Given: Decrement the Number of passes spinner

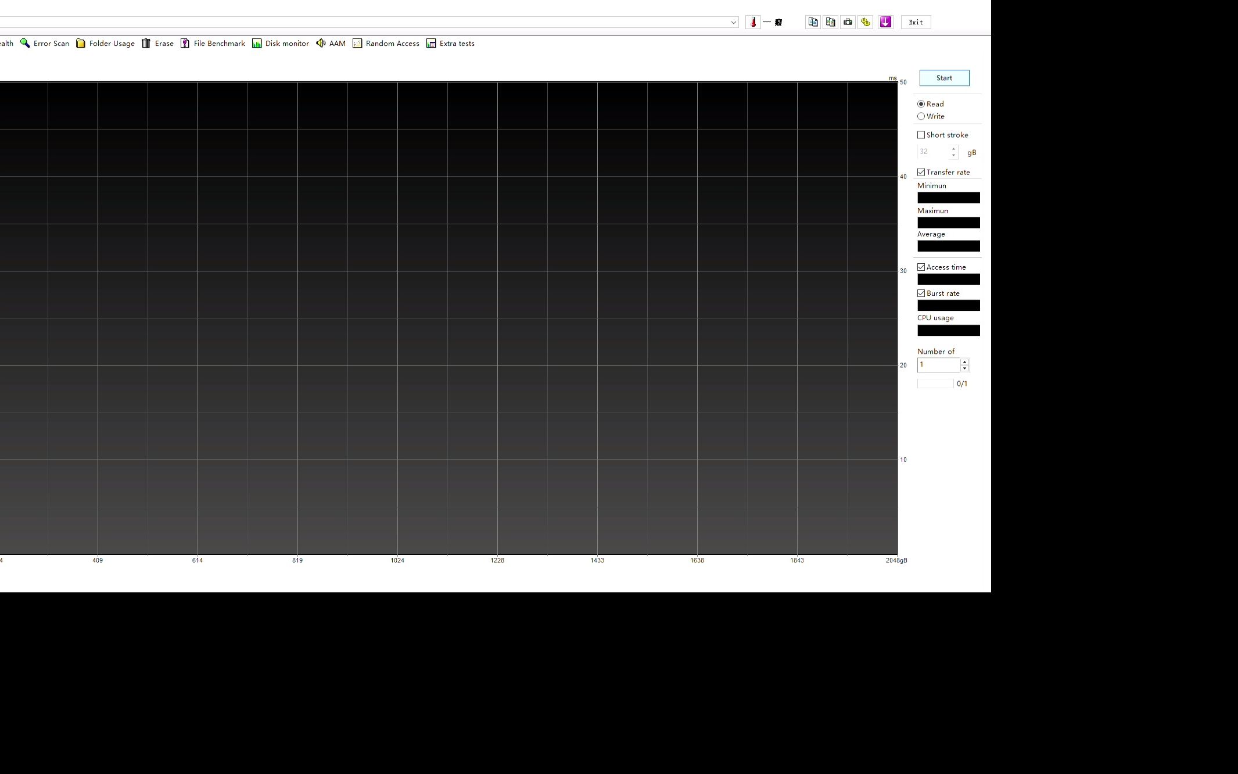Looking at the screenshot, I should 964,368.
